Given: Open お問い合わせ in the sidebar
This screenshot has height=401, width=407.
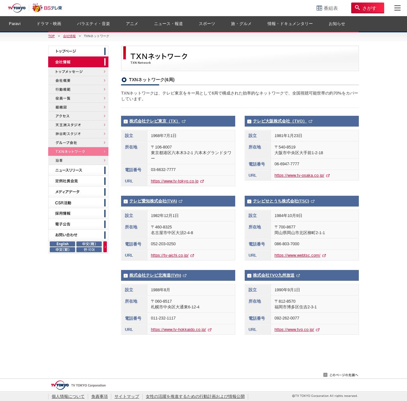Looking at the screenshot, I should 78,235.
